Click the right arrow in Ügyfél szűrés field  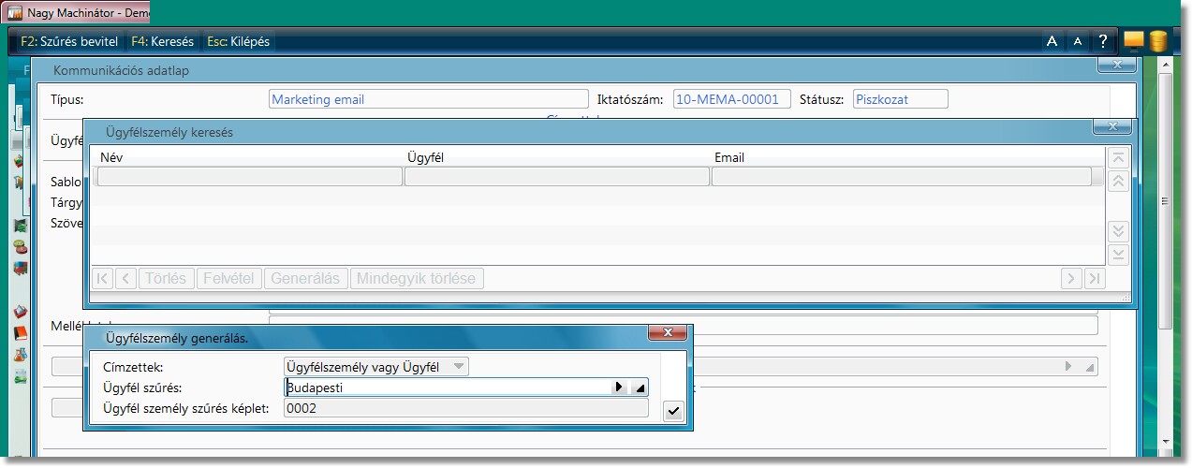point(618,388)
